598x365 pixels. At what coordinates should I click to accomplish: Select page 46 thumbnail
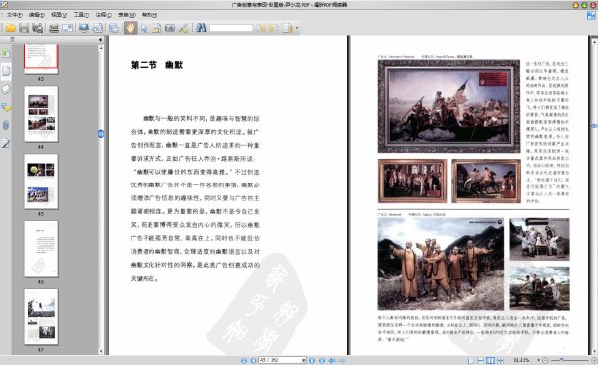click(41, 249)
